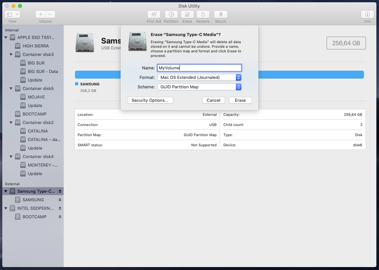The height and width of the screenshot is (270, 379).
Task: Click the disk6 device value
Action: 357,145
